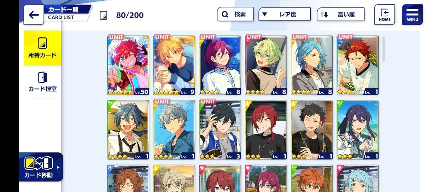Expand the レア度 sort dropdown
The height and width of the screenshot is (192, 427).
click(x=284, y=15)
